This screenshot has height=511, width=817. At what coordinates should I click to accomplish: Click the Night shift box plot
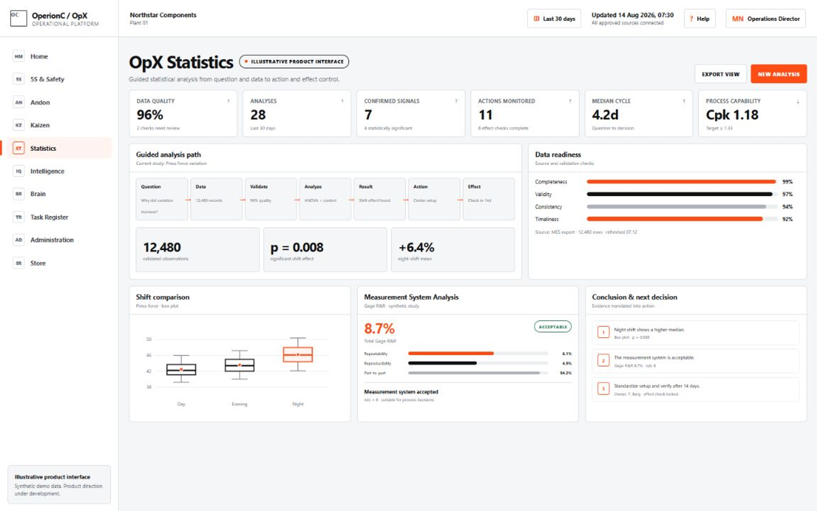click(298, 354)
